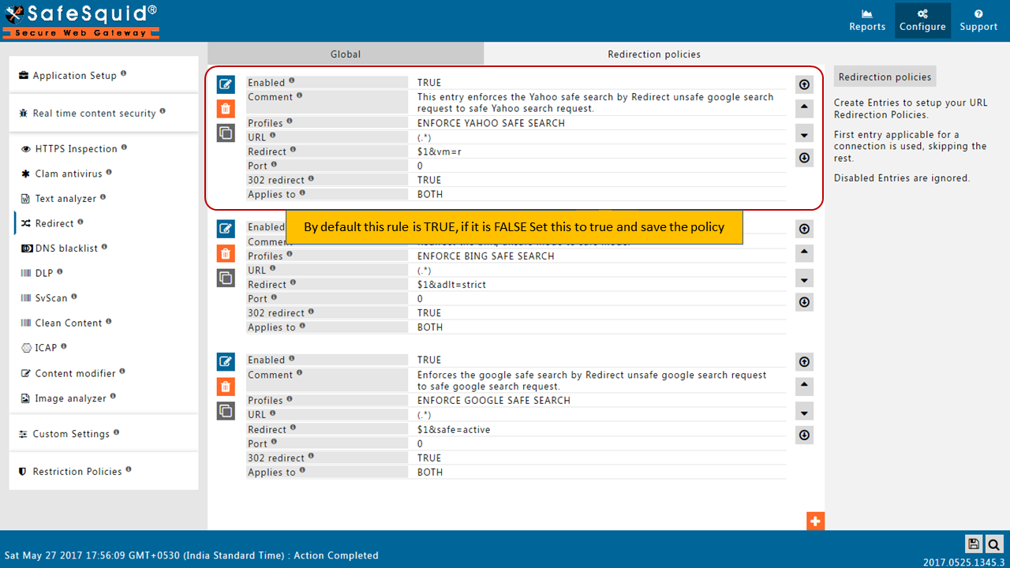Open Text analyzer settings
The width and height of the screenshot is (1010, 568).
65,199
